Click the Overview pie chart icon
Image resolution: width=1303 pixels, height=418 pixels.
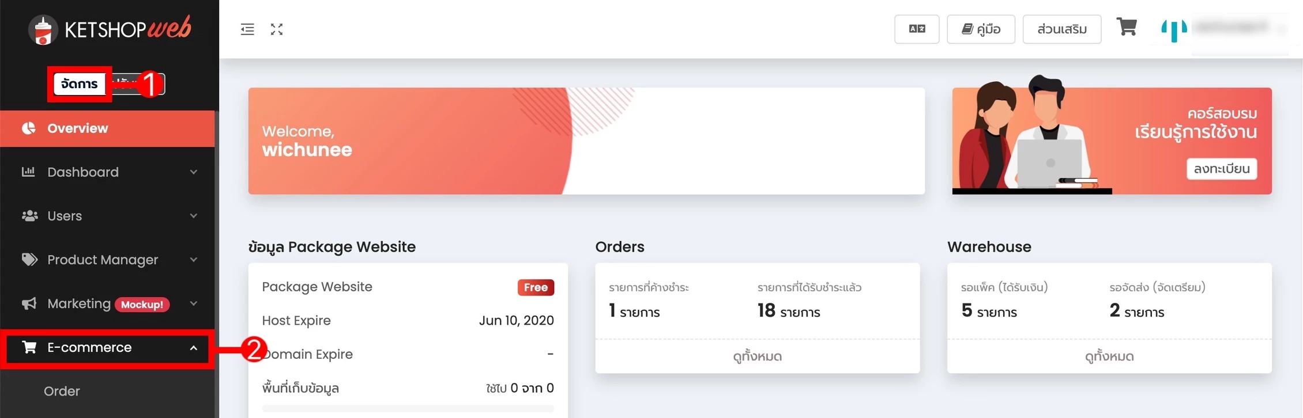[29, 128]
